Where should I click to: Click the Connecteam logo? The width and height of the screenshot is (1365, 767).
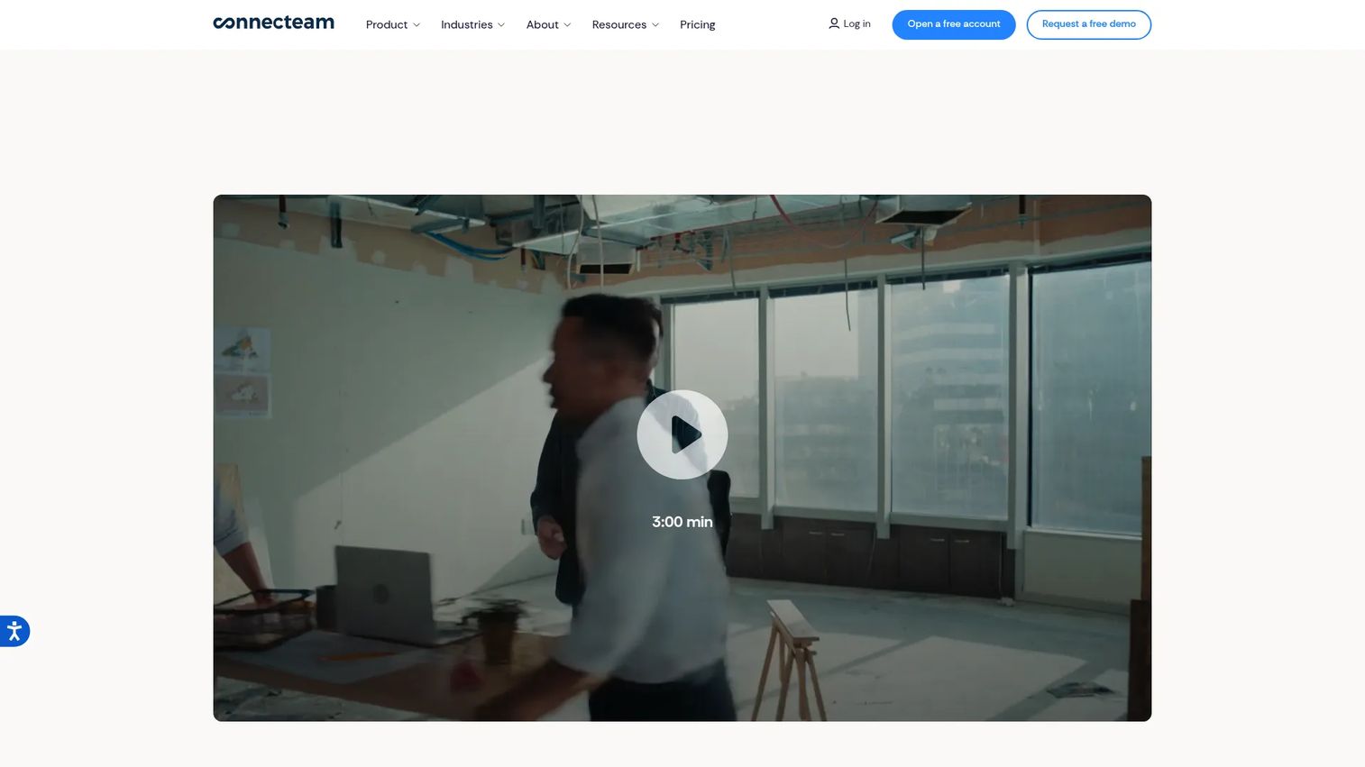tap(273, 23)
